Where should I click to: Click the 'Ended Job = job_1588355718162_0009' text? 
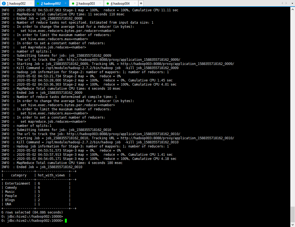[x=49, y=93]
